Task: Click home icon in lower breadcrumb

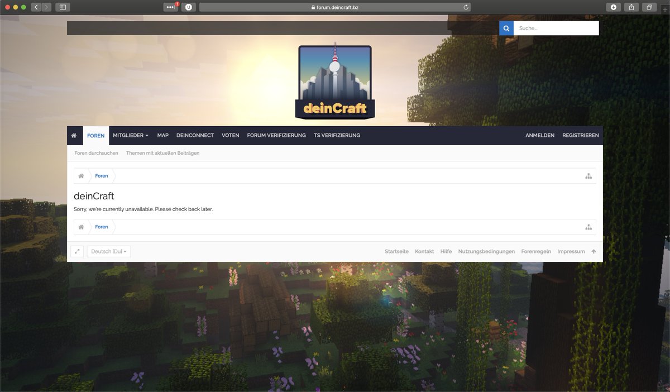Action: pos(81,227)
